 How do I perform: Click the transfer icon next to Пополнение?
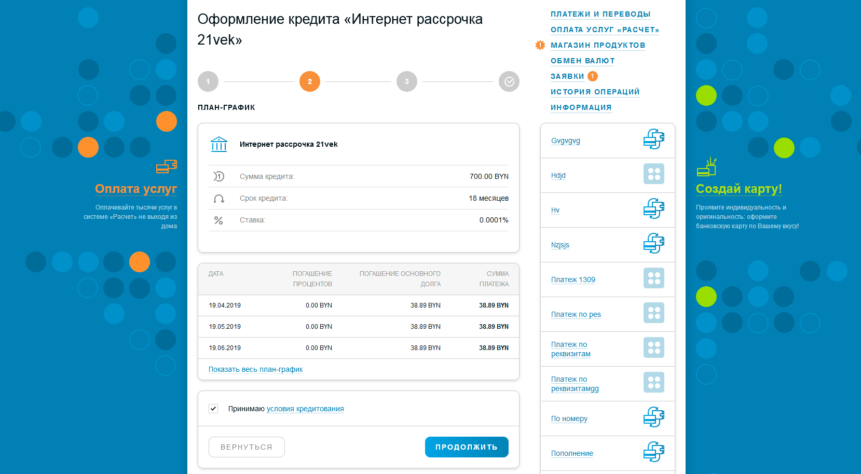[654, 452]
